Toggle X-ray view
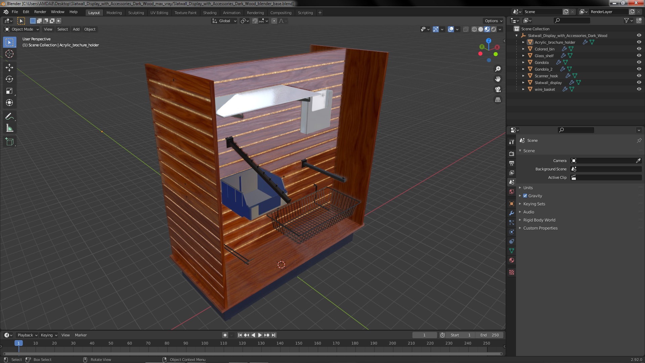 click(466, 29)
